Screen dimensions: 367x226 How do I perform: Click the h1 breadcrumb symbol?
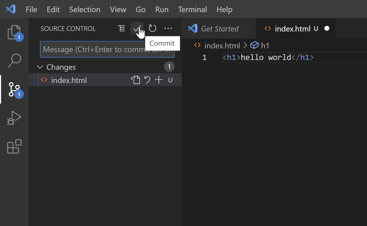pos(265,46)
